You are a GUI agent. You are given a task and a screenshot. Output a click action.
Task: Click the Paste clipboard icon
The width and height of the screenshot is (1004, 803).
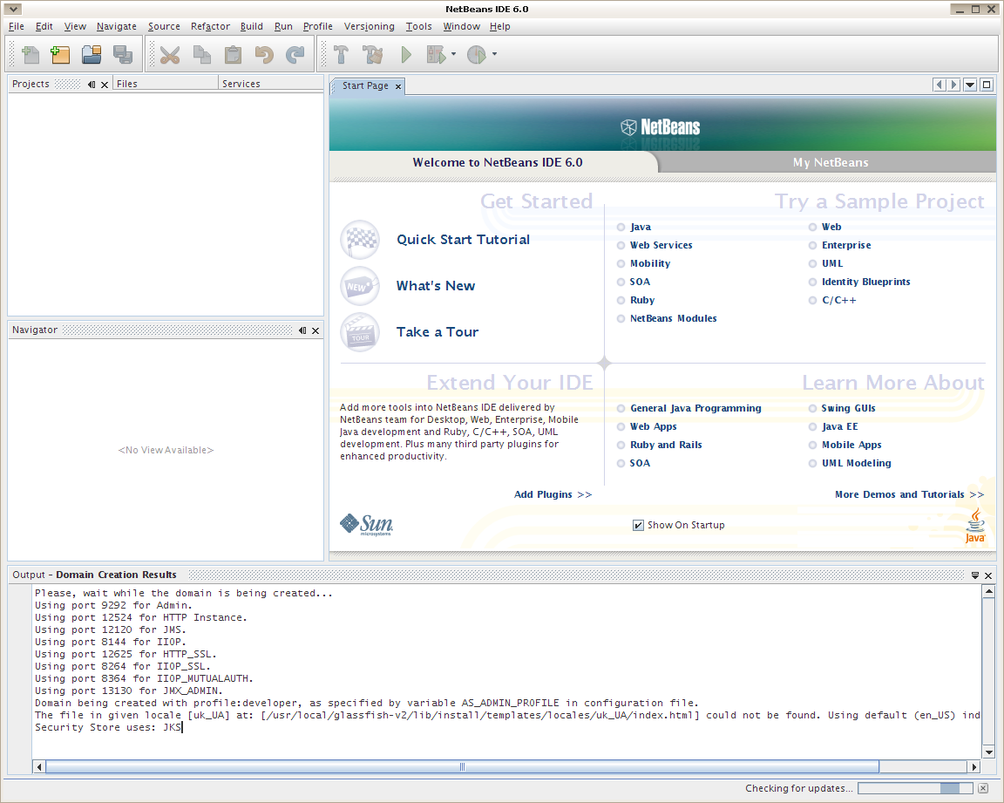coord(233,54)
